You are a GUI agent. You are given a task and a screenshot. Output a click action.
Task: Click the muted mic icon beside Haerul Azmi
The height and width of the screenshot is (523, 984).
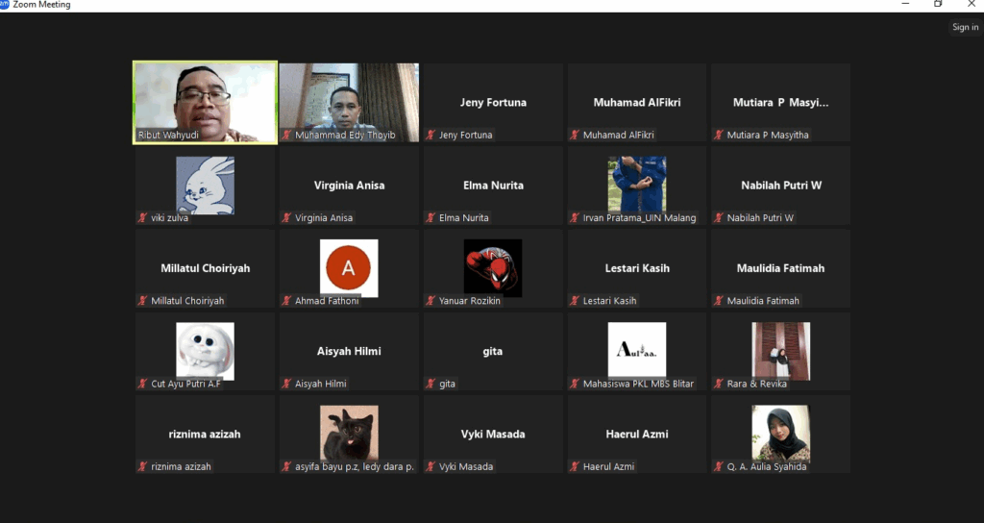coord(575,467)
